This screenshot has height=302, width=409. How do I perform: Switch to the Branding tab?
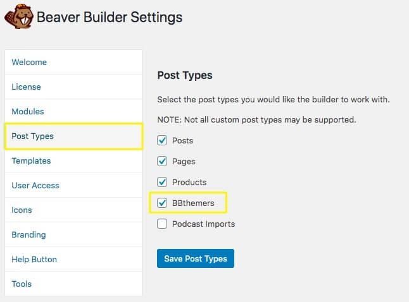click(x=73, y=234)
